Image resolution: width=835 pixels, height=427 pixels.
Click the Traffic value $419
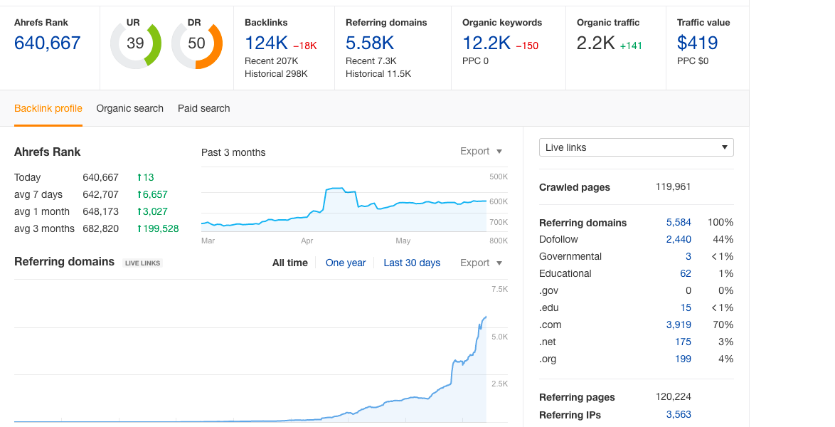(x=696, y=43)
